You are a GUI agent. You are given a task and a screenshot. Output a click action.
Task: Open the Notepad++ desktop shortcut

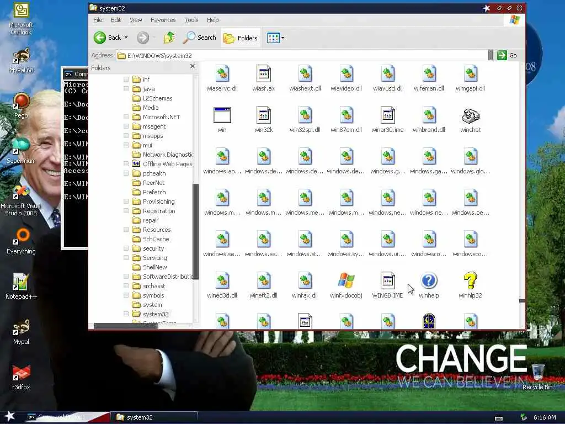coord(21,287)
